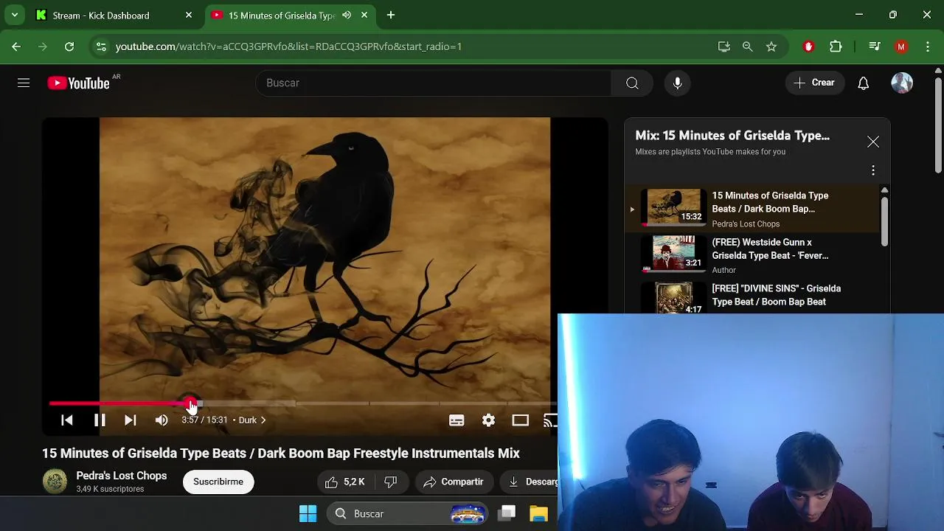Click the Mix panel scrollbar up arrow
This screenshot has width=944, height=531.
[x=884, y=190]
